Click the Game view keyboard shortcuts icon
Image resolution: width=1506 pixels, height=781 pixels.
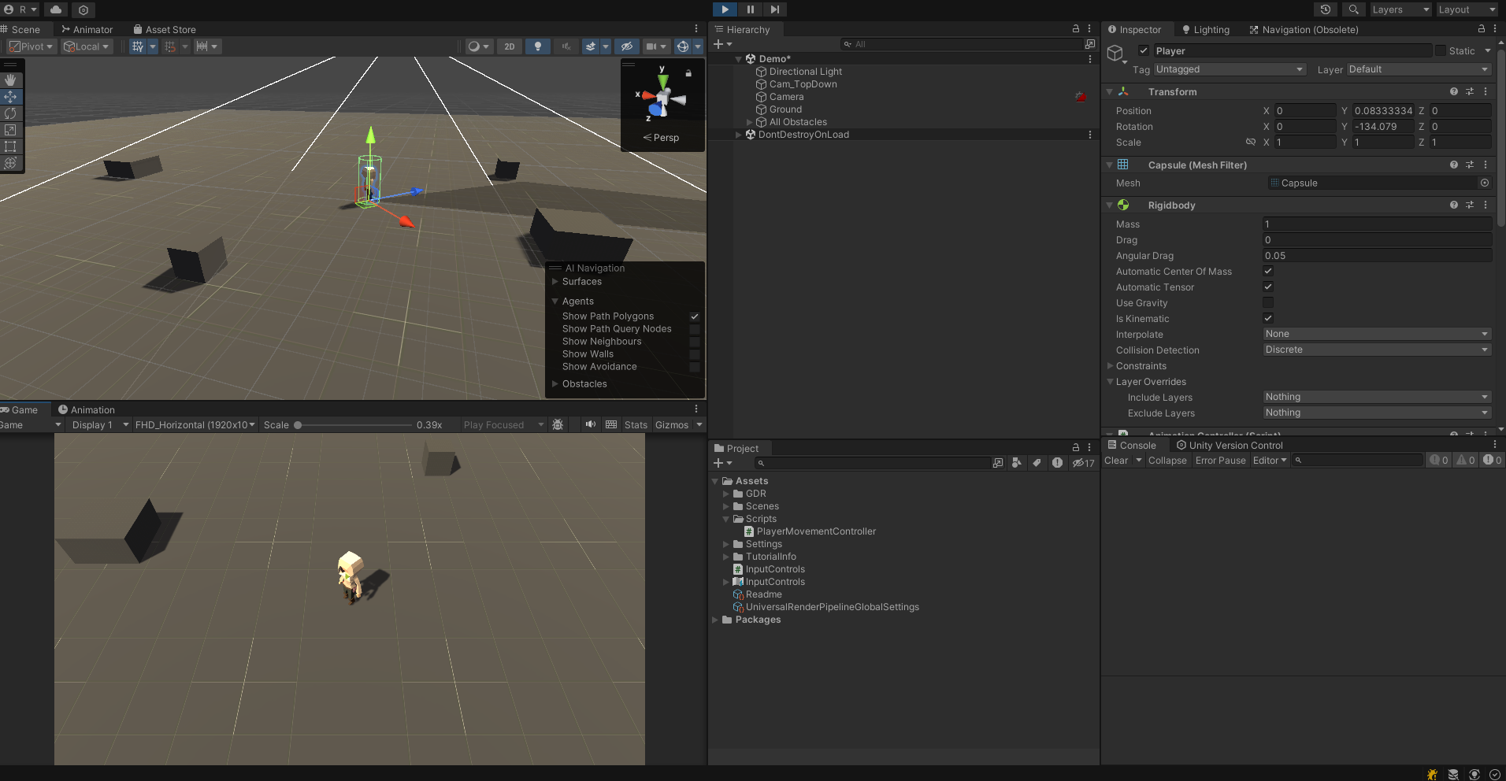tap(611, 425)
